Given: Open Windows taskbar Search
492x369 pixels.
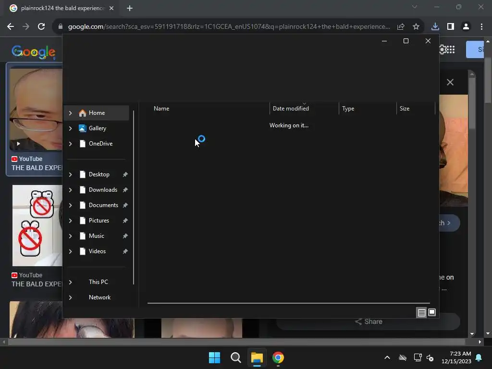Looking at the screenshot, I should pyautogui.click(x=235, y=357).
